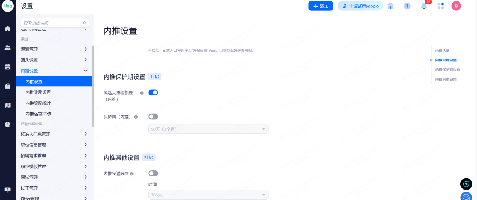Click the notification bell icon
The height and width of the screenshot is (200, 477).
tap(424, 6)
